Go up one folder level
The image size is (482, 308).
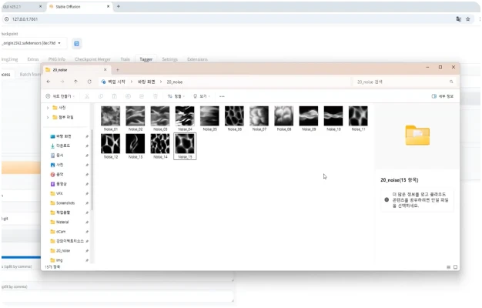point(76,82)
